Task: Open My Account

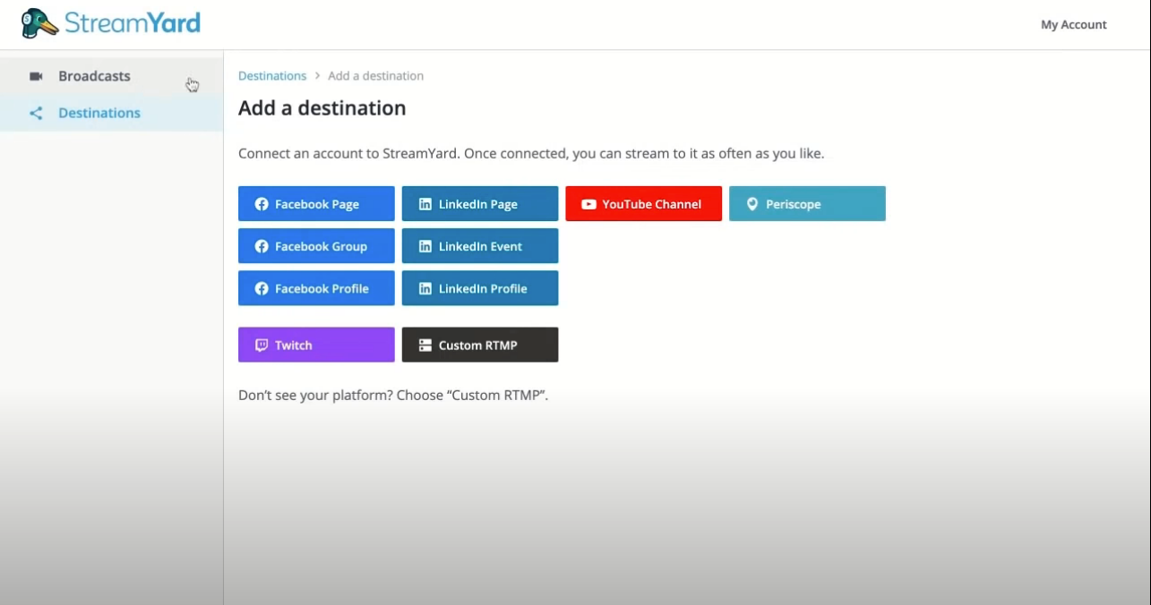Action: (x=1073, y=24)
